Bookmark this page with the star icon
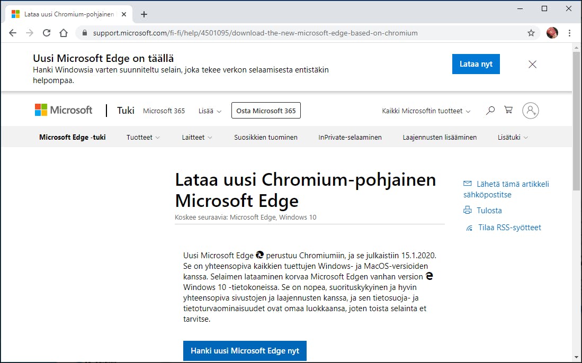The image size is (582, 363). [x=531, y=33]
